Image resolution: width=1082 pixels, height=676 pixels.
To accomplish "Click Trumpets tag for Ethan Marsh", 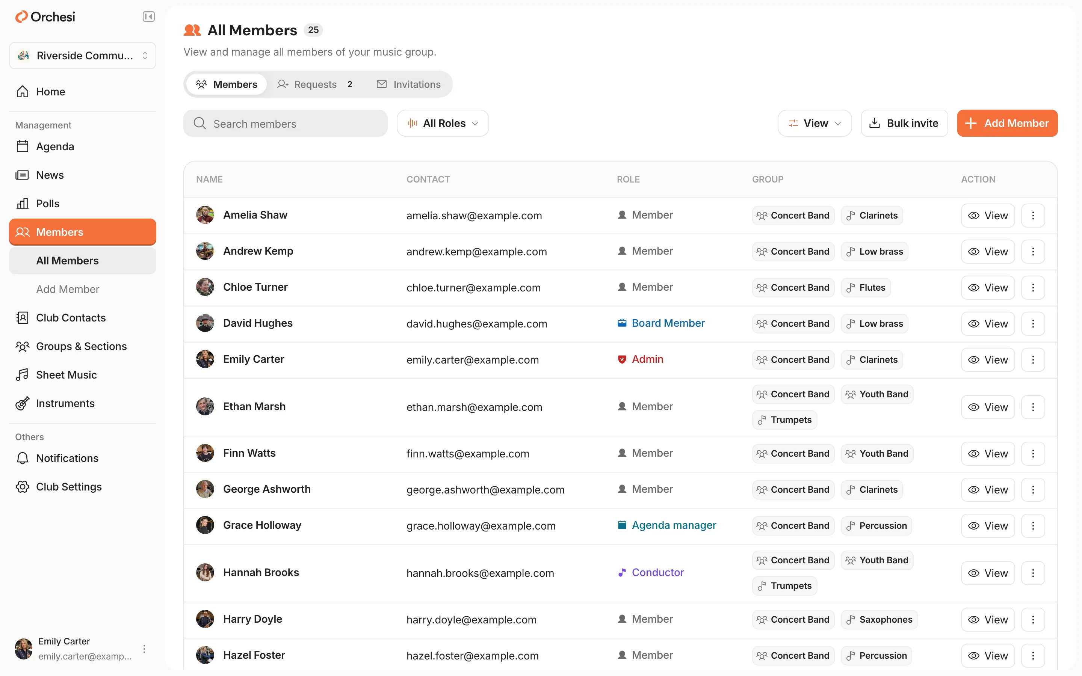I will [785, 420].
